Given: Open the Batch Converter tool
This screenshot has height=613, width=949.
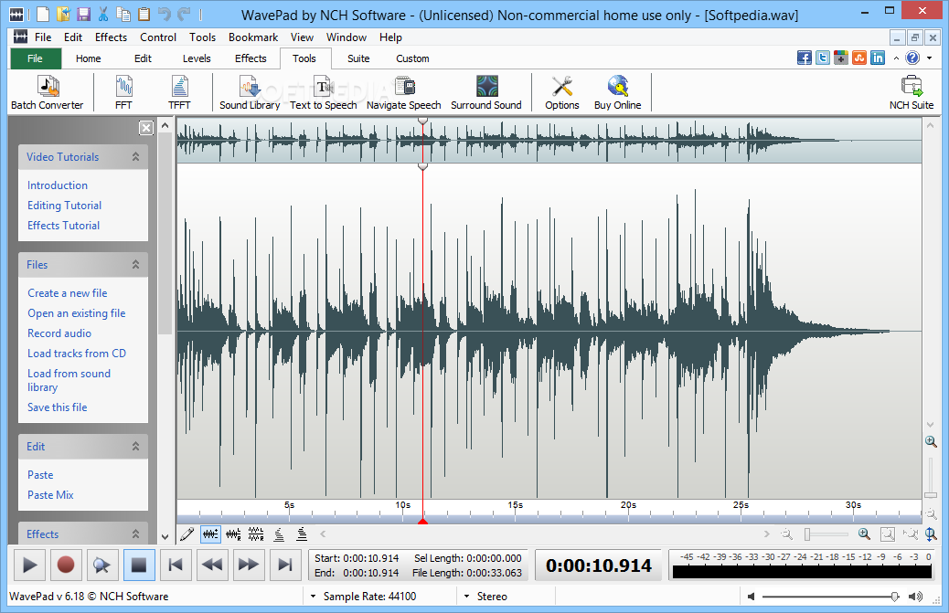Looking at the screenshot, I should [48, 92].
